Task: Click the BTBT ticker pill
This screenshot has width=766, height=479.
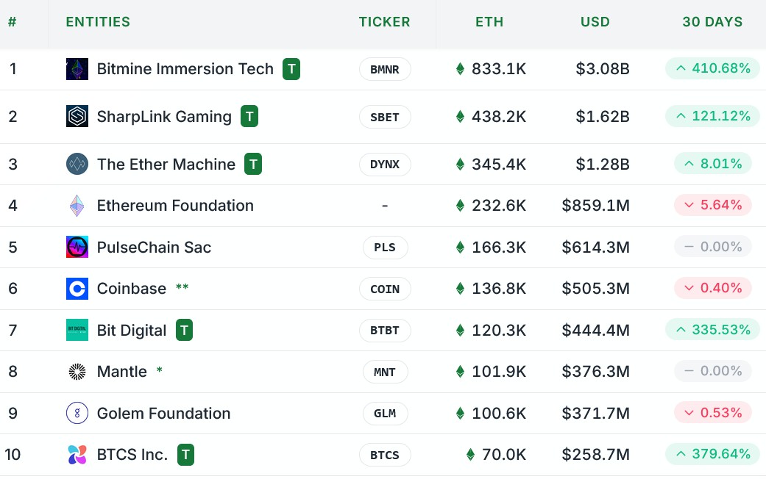Action: coord(385,331)
